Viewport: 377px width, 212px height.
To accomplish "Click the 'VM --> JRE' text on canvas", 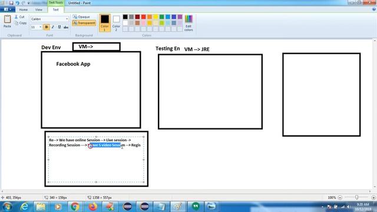I will point(197,49).
